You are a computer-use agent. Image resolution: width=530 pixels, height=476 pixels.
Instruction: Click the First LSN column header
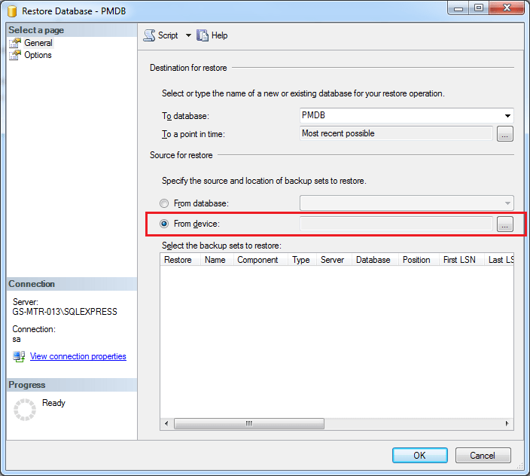point(459,260)
